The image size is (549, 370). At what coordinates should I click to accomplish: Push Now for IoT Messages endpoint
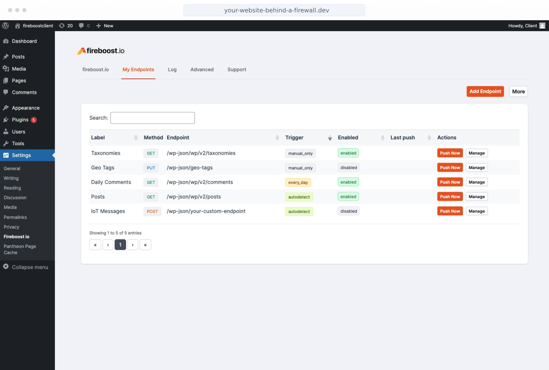pos(450,211)
